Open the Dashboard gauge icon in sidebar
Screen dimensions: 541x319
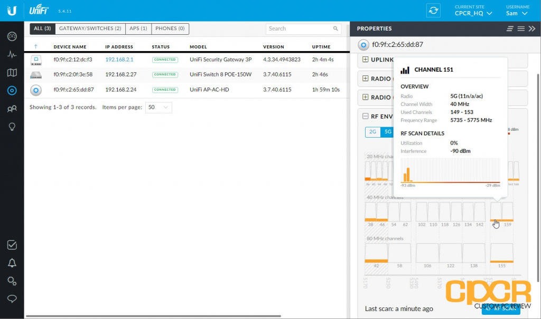12,36
